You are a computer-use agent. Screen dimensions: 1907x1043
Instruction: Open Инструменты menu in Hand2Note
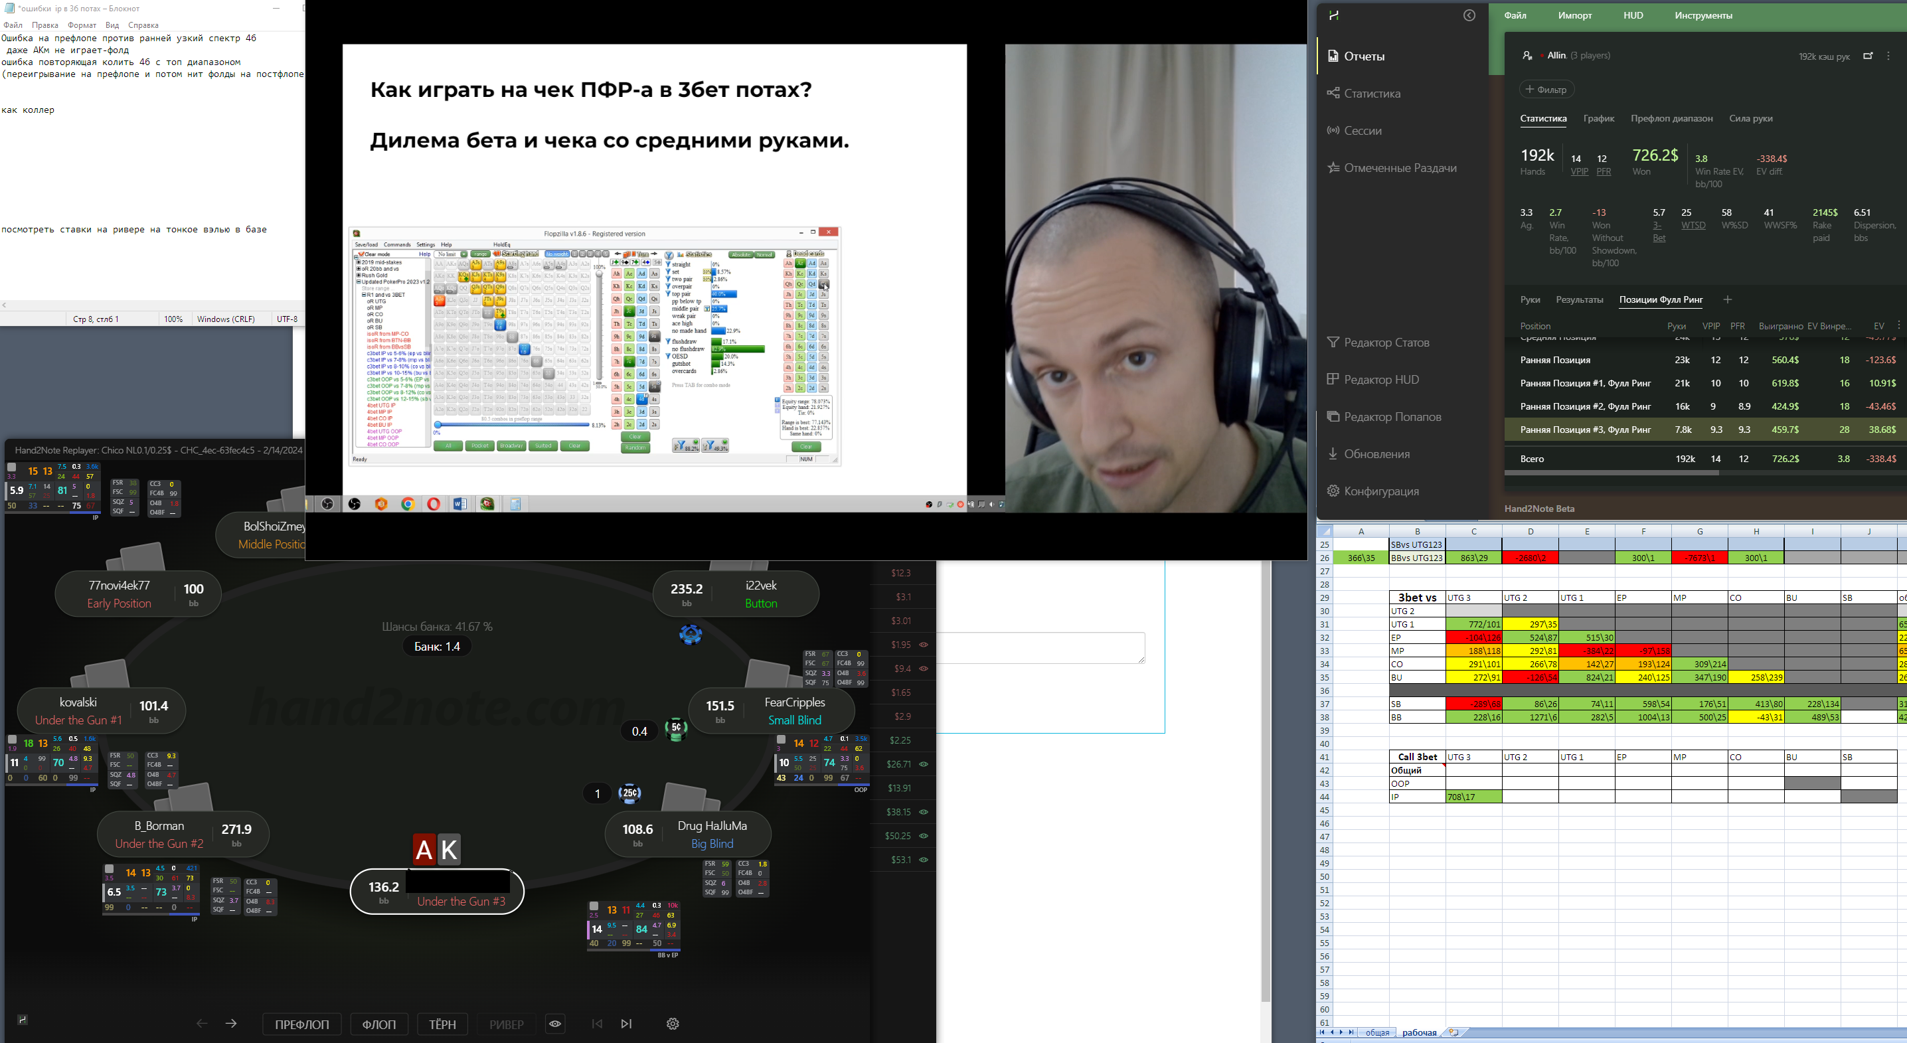point(1703,15)
